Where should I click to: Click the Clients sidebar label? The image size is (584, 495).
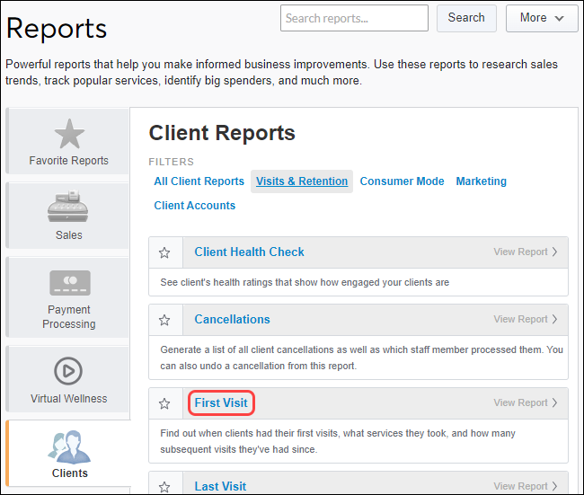click(x=70, y=473)
